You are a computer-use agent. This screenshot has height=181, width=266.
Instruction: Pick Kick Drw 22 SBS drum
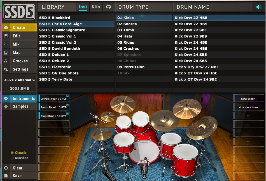coord(219,36)
